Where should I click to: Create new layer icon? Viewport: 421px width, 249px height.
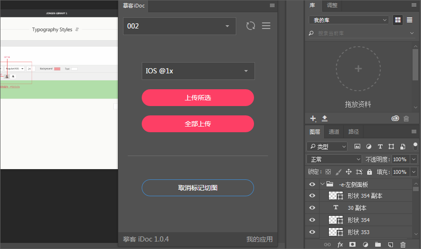(391, 244)
